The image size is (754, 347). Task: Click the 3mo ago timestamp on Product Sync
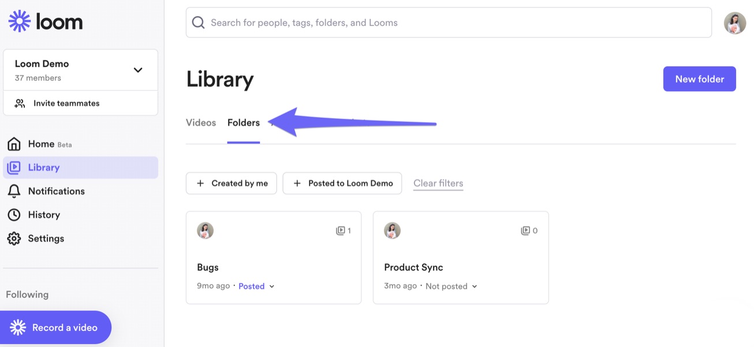(x=401, y=286)
